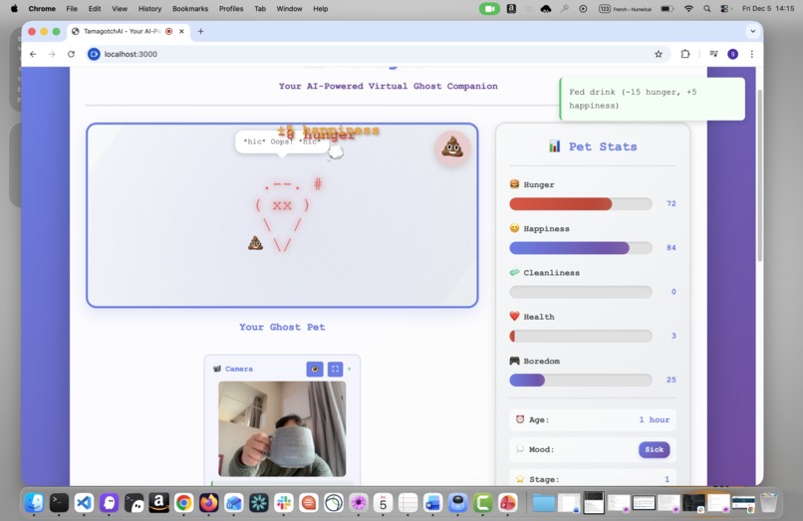803x521 pixels.
Task: Click the Boredom progress bar
Action: point(580,381)
